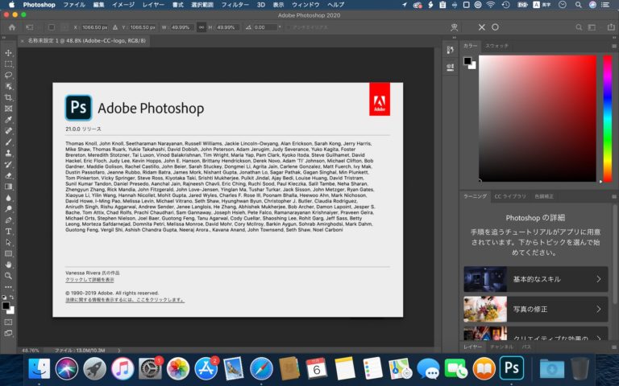
Task: Select the Lasso tool
Action: 9,75
